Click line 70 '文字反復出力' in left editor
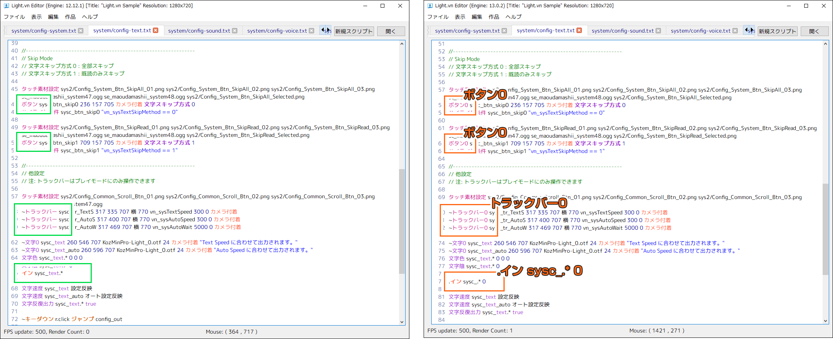Image resolution: width=833 pixels, height=339 pixels. click(x=38, y=304)
